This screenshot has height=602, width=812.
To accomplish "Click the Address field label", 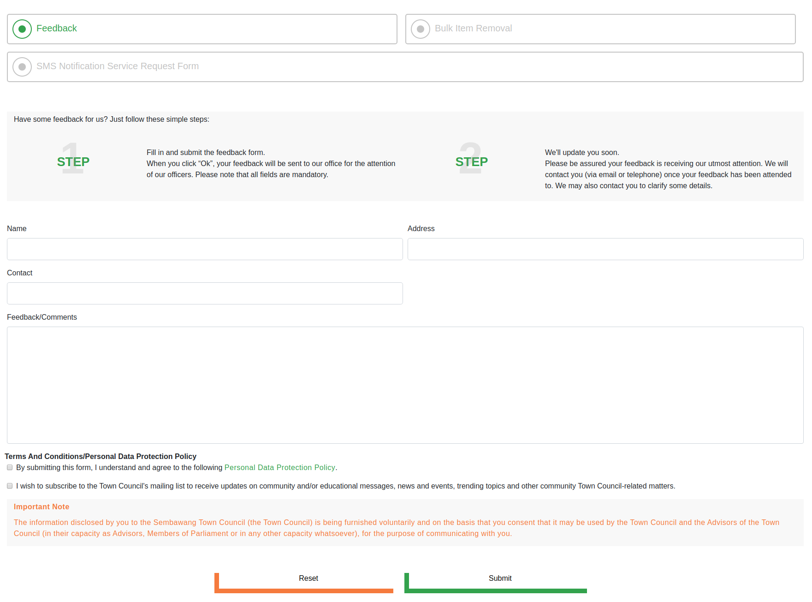I will point(421,228).
